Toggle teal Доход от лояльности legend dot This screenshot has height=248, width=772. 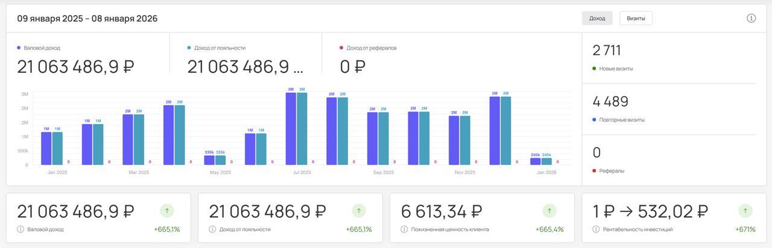(x=189, y=48)
